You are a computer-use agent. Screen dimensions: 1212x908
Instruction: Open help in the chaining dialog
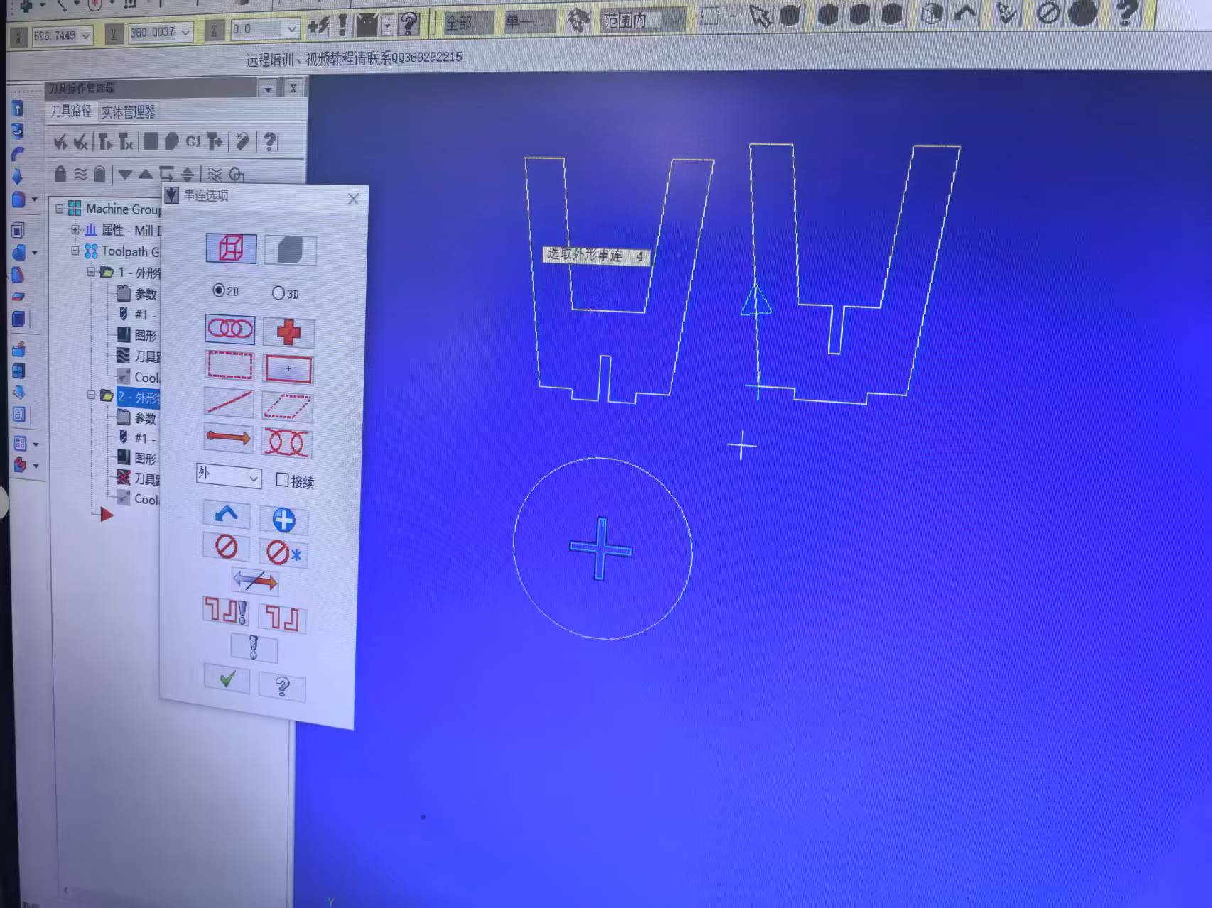tap(282, 686)
